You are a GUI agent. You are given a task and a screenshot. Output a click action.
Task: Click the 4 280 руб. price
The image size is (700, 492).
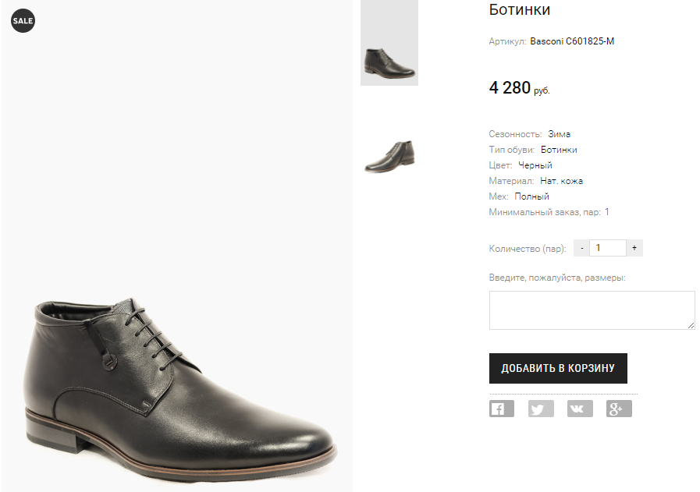tap(519, 88)
